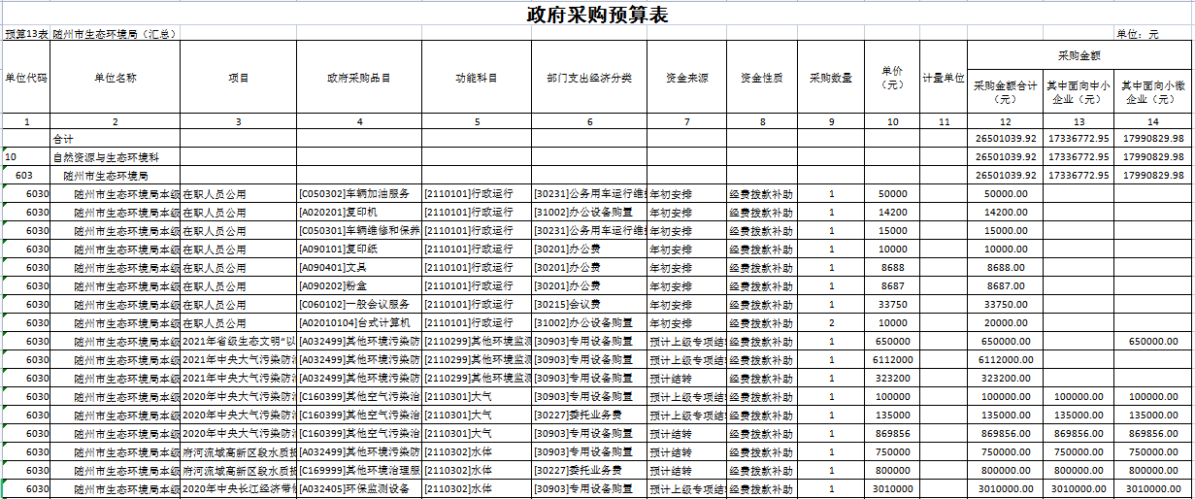Select the unit price cell 33750
The width and height of the screenshot is (1195, 499).
tap(892, 305)
